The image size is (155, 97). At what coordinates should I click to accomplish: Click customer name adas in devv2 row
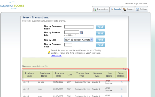[x=40, y=89]
